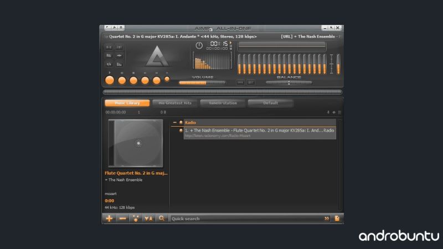Open the His Greatest Hits playlist tab

click(x=175, y=103)
